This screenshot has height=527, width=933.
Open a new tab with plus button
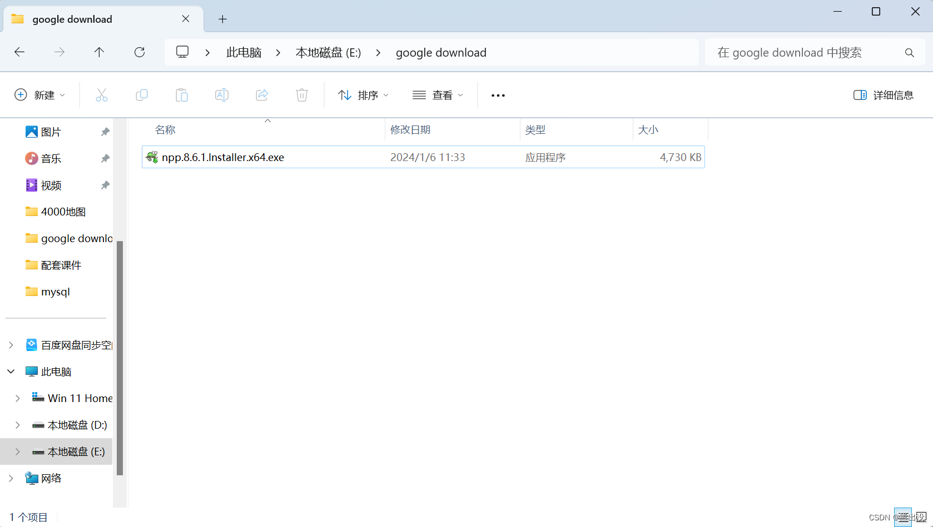(x=222, y=19)
